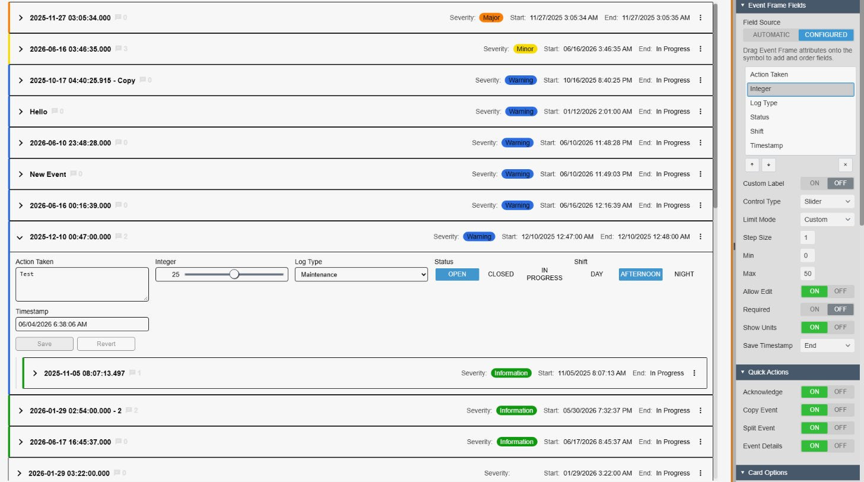864x482 pixels.
Task: Open the Save Timestamp dropdown
Action: 827,345
